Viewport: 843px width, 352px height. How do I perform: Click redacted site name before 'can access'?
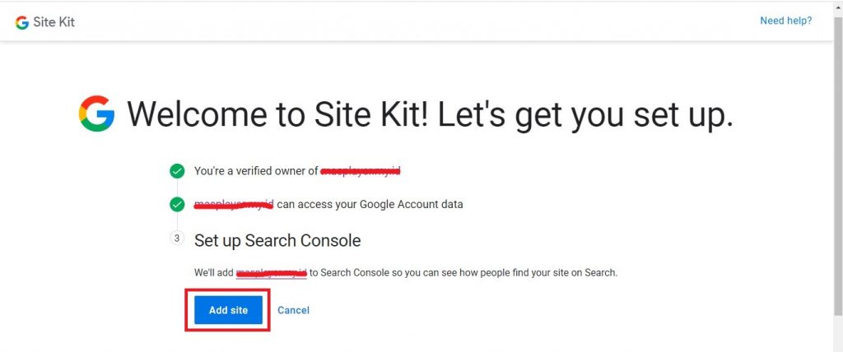point(234,204)
